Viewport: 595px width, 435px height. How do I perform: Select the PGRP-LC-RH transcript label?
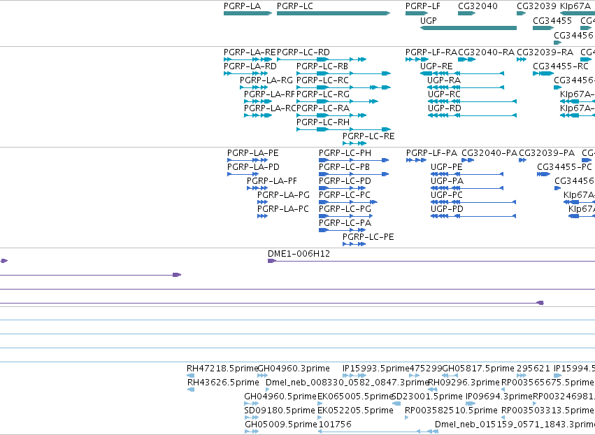[323, 122]
